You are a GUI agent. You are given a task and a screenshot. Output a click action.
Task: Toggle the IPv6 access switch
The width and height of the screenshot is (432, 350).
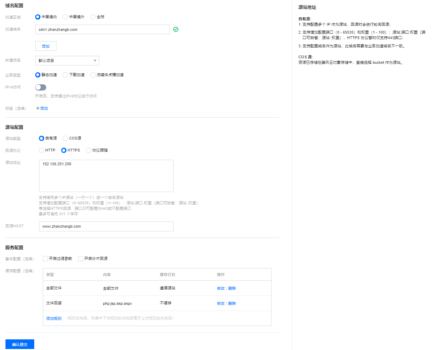click(x=41, y=87)
